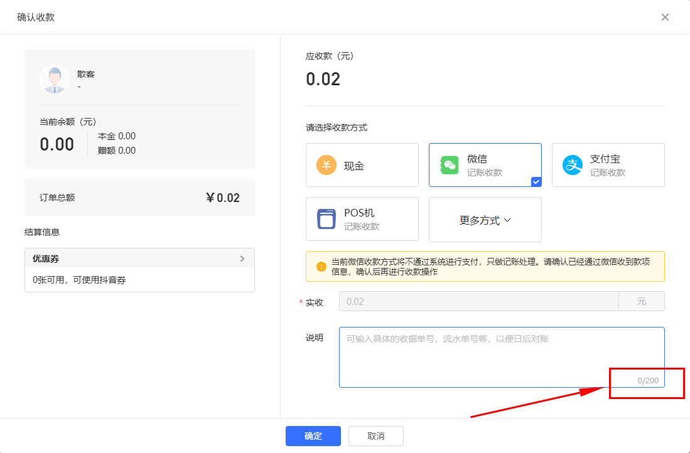Click the orange warning notice icon

tap(321, 267)
